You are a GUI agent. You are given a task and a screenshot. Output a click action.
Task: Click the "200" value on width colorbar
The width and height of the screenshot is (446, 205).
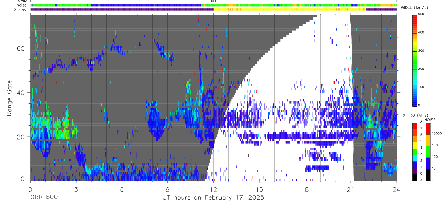point(421,69)
